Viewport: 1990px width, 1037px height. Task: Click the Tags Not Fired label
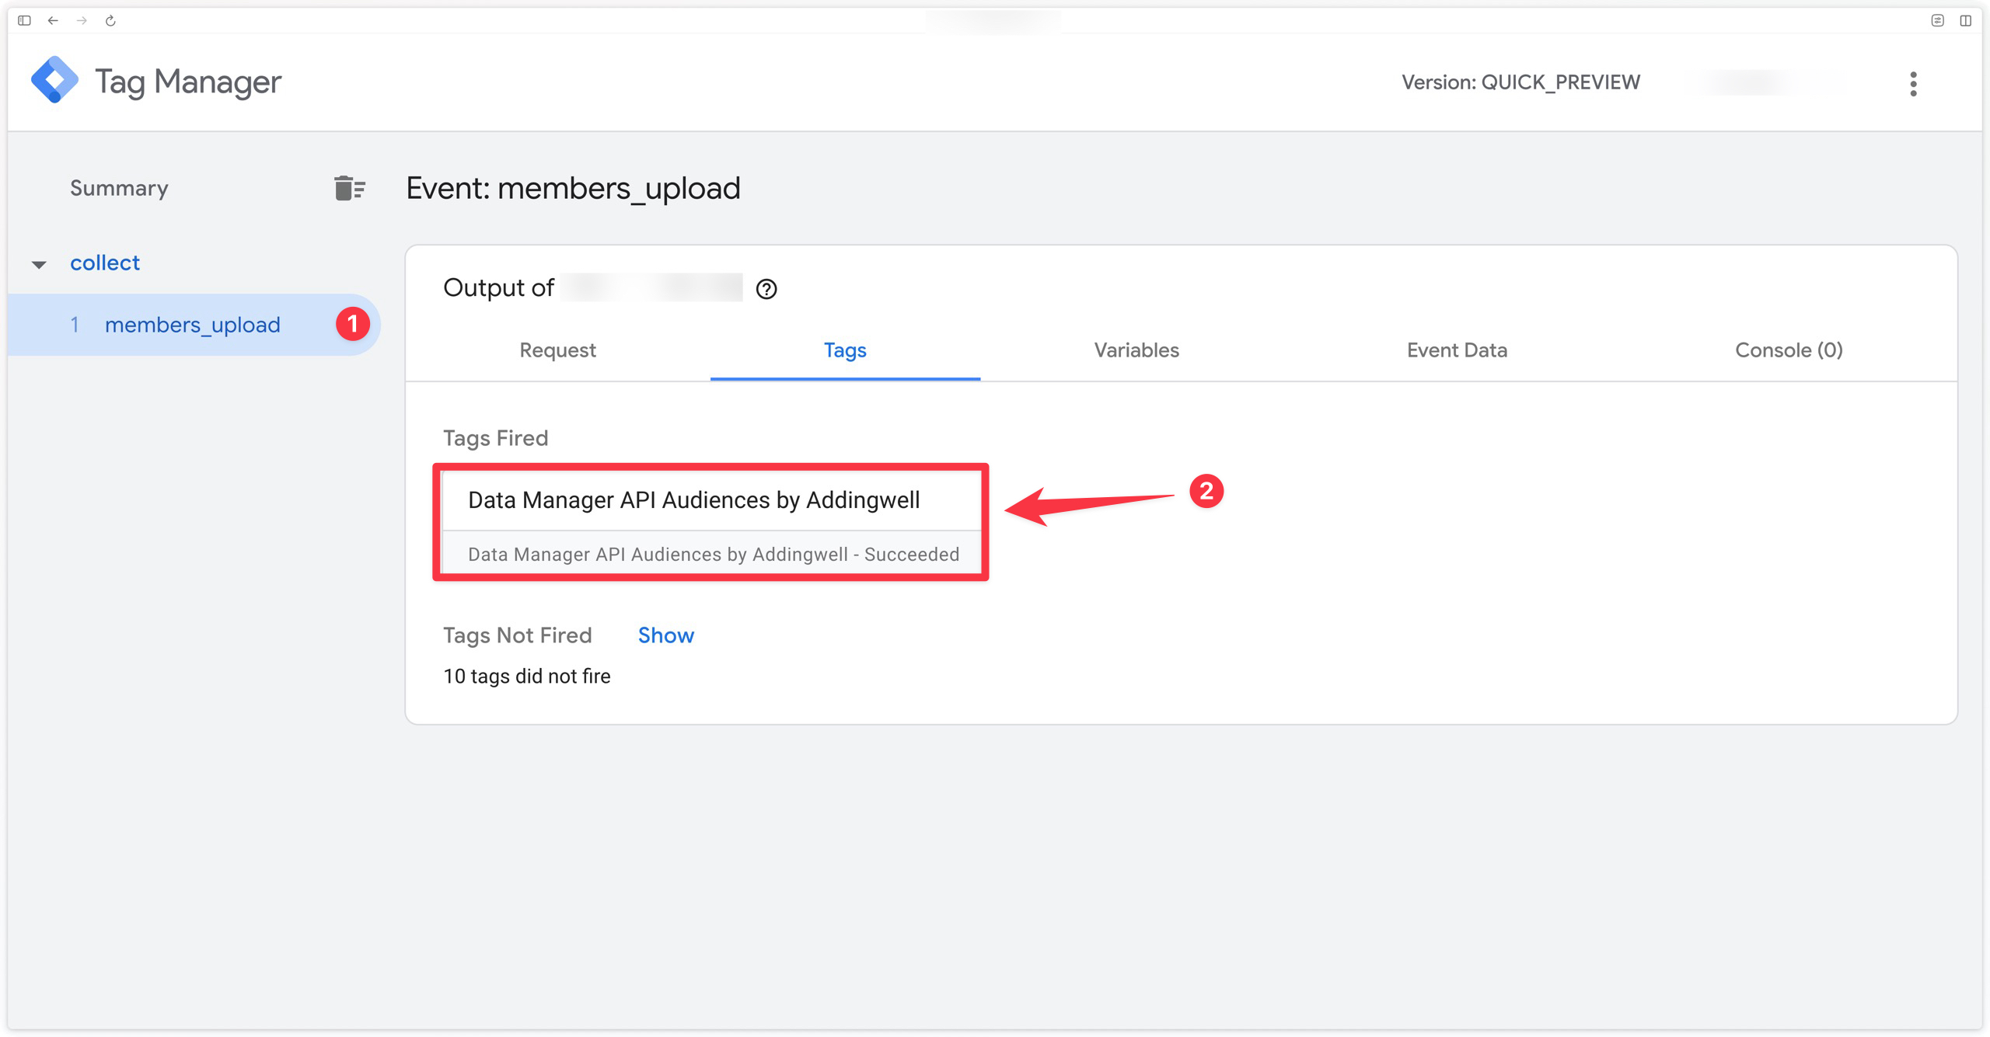coord(517,635)
